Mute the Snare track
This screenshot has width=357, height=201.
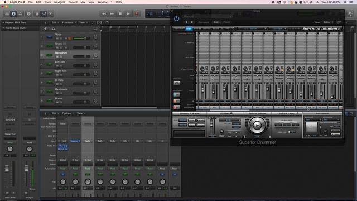57,47
